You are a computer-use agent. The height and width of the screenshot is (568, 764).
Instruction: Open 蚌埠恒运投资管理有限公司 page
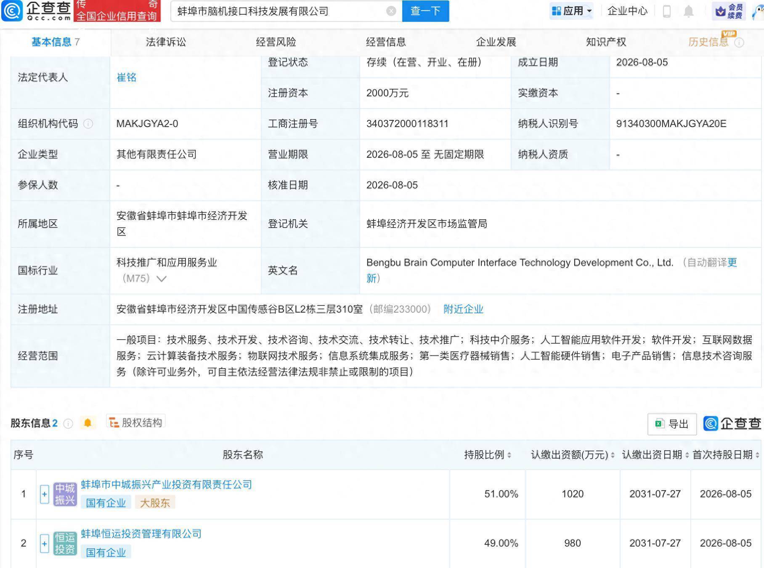coord(141,534)
